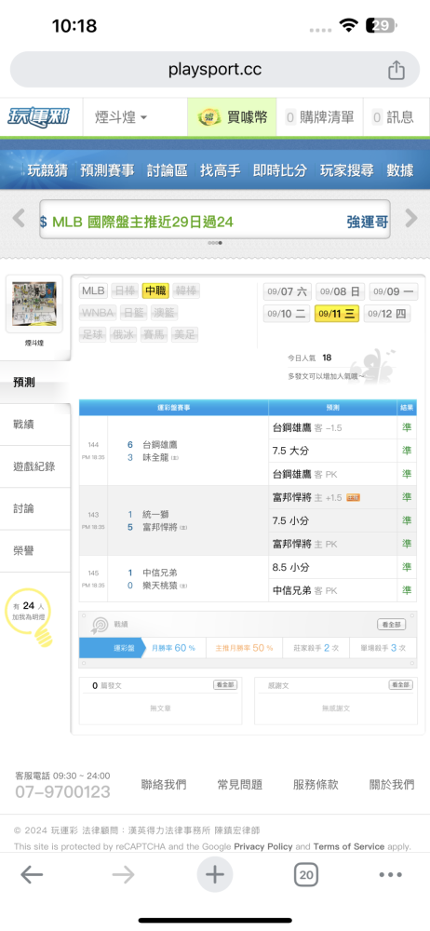The height and width of the screenshot is (931, 430).
Task: Open 數據 in navigation bar
Action: (399, 170)
